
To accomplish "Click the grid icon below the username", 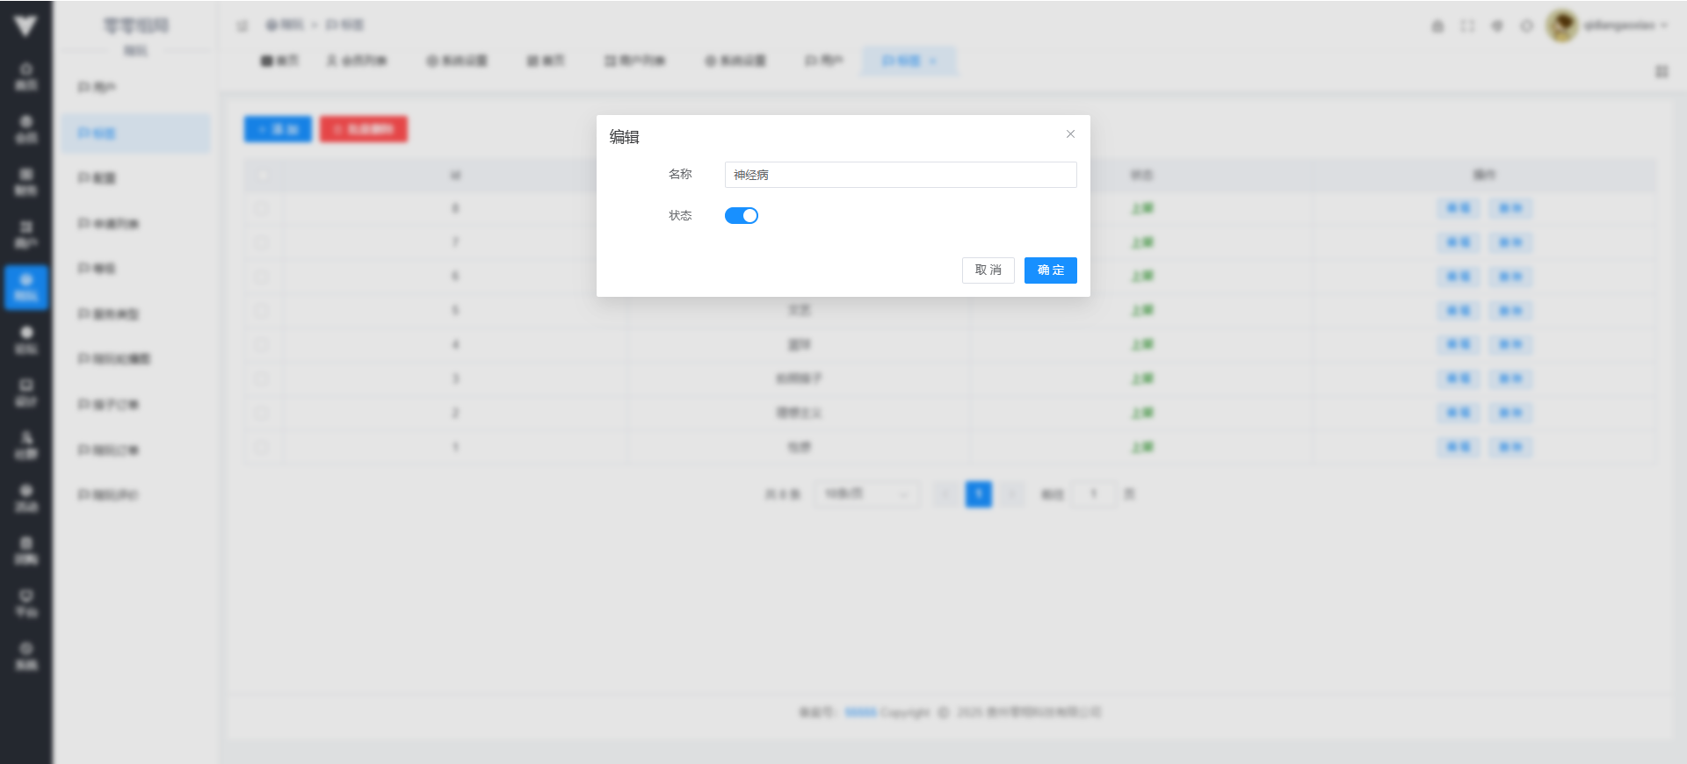I will click(x=1661, y=71).
